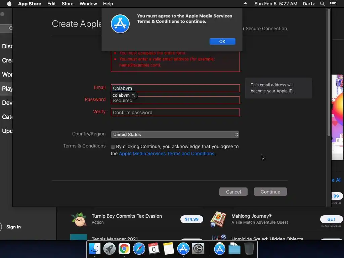Image resolution: width=344 pixels, height=258 pixels.
Task: Check the Terms & Conditions checkbox
Action: [x=113, y=146]
